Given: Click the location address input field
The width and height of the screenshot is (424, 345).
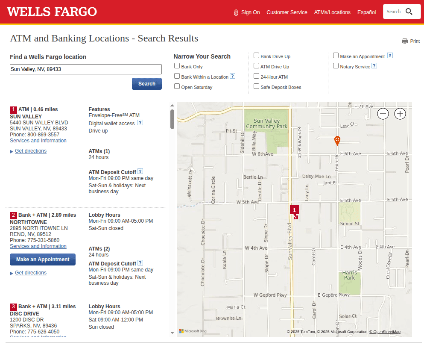Looking at the screenshot, I should (86, 69).
